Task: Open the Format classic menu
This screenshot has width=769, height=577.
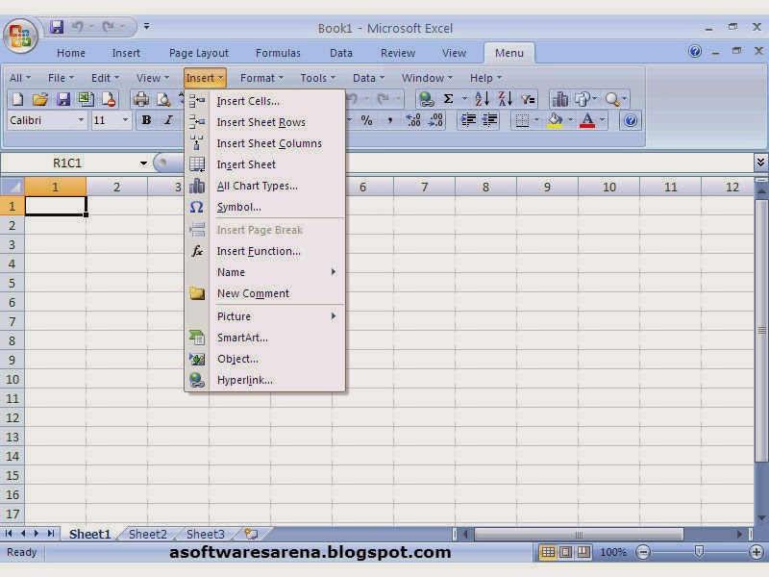Action: pos(261,78)
